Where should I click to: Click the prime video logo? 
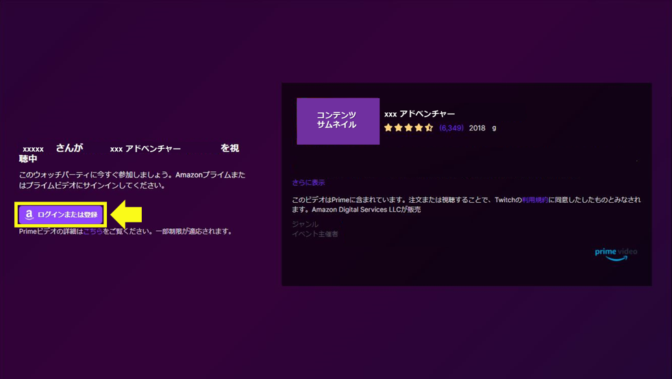point(616,254)
